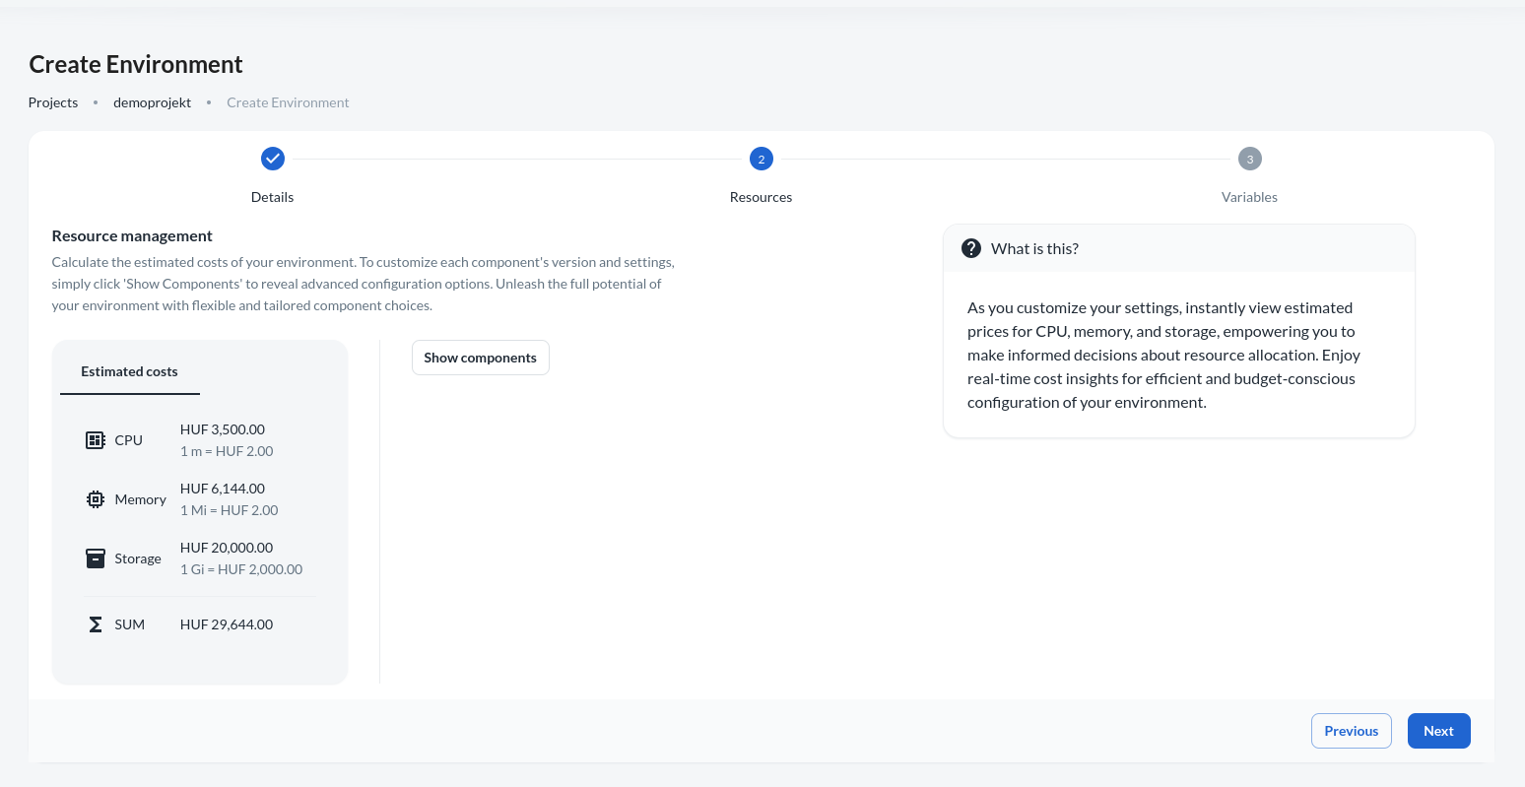
Task: Click the Resources step label
Action: (x=761, y=197)
